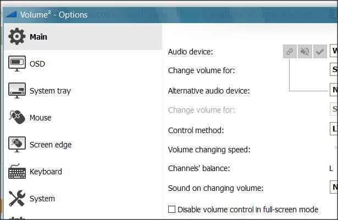This screenshot has width=338, height=220.
Task: Open the System settings section
Action: [83, 199]
